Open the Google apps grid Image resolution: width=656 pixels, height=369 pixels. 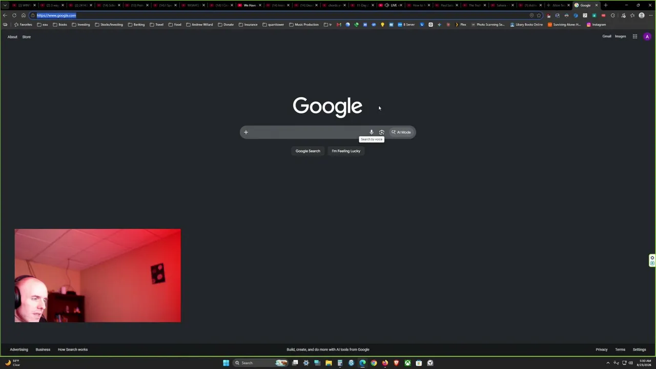point(634,36)
